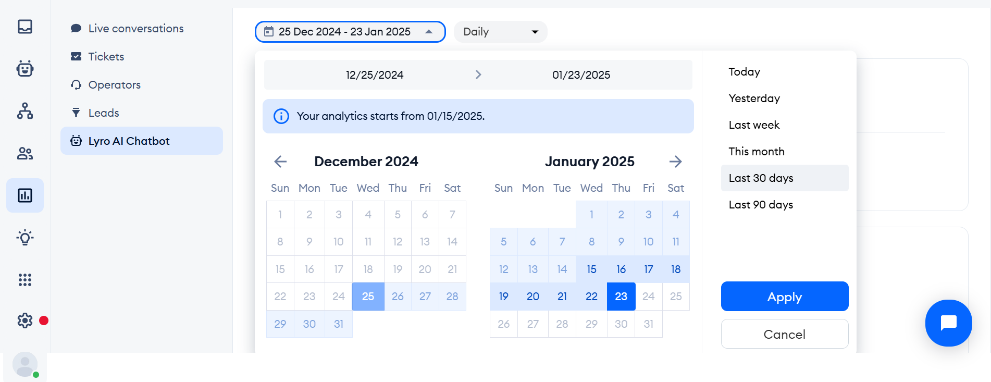The image size is (991, 382).
Task: Open Tickets in the sidebar
Action: pyautogui.click(x=106, y=56)
